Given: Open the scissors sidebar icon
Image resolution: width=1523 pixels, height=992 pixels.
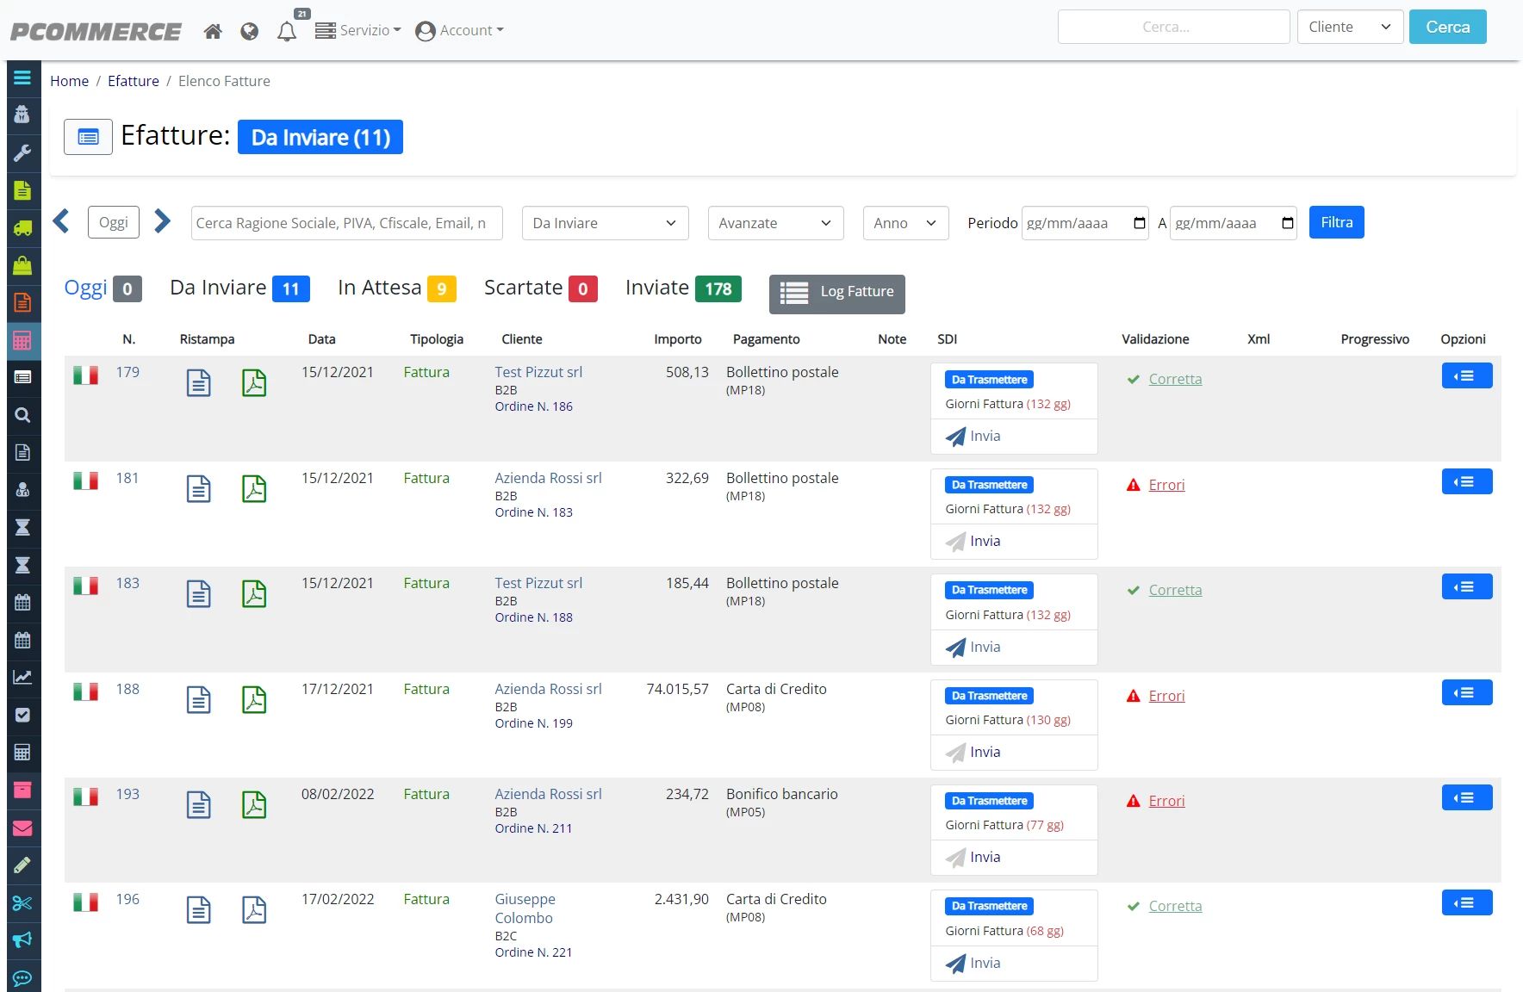Looking at the screenshot, I should tap(22, 902).
